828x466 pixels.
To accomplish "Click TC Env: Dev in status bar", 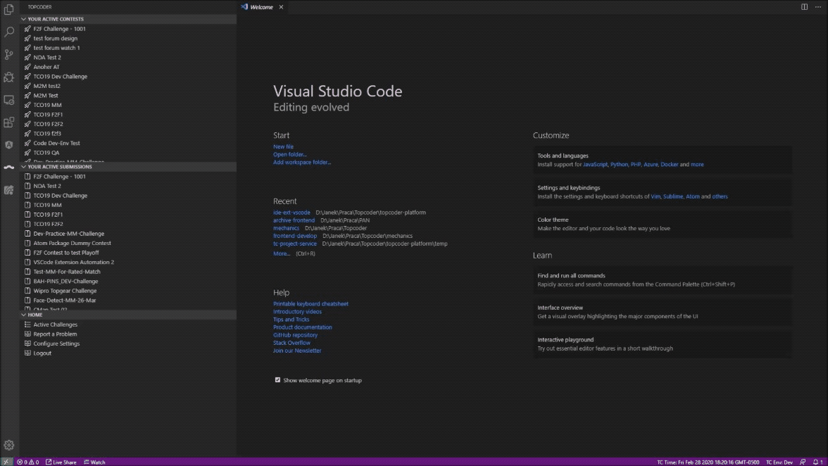I will (x=779, y=462).
